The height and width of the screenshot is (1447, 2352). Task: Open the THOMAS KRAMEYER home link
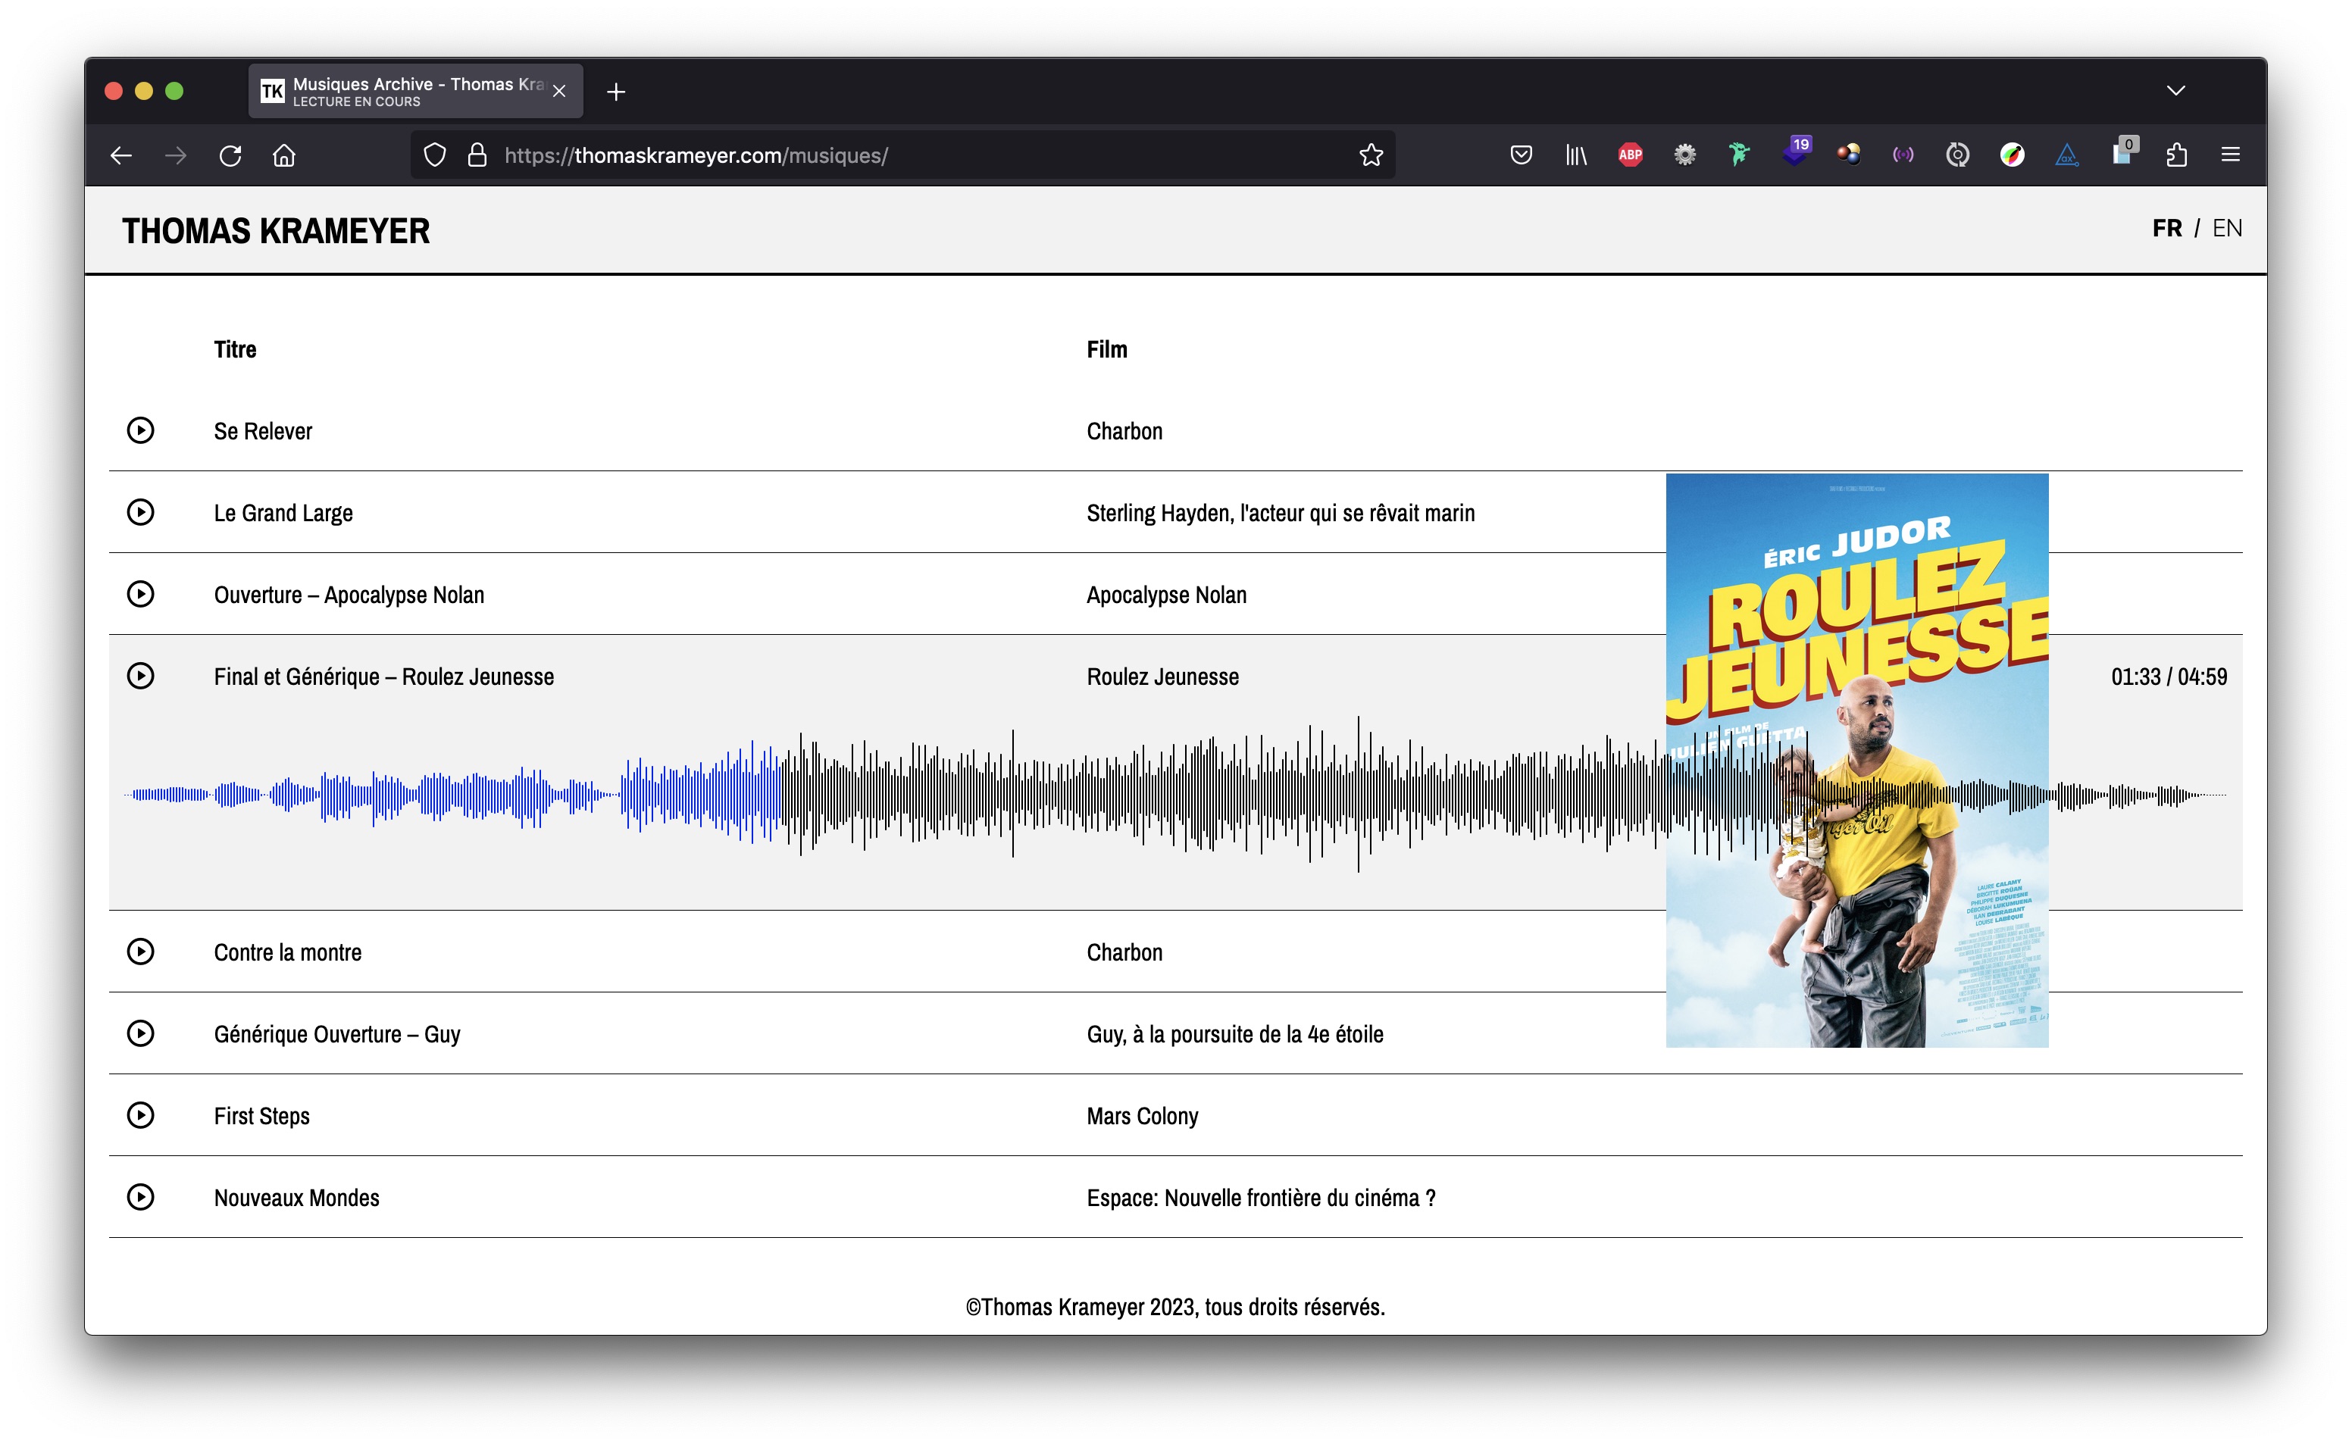(x=276, y=230)
